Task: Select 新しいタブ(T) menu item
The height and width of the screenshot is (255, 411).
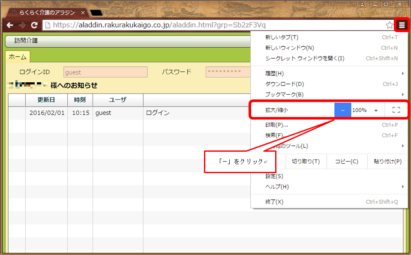Action: [x=282, y=37]
